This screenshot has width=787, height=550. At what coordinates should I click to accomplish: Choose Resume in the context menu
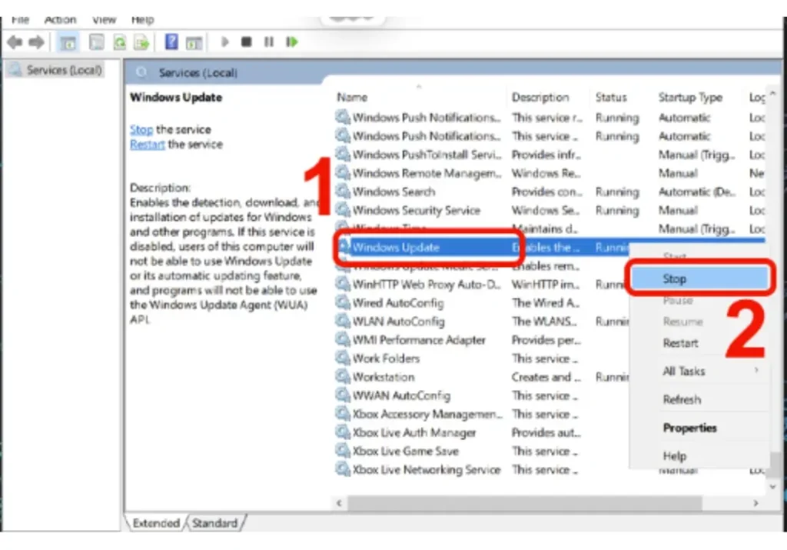682,322
